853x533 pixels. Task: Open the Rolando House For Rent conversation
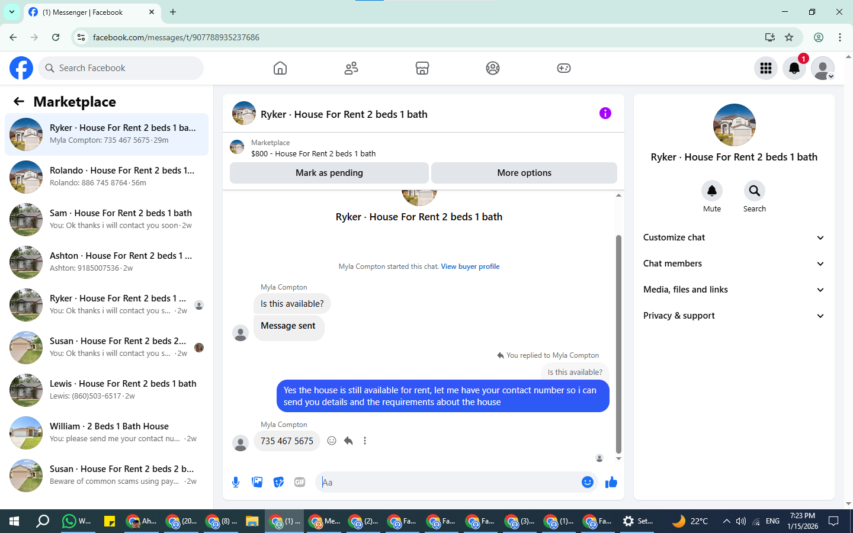pos(107,177)
